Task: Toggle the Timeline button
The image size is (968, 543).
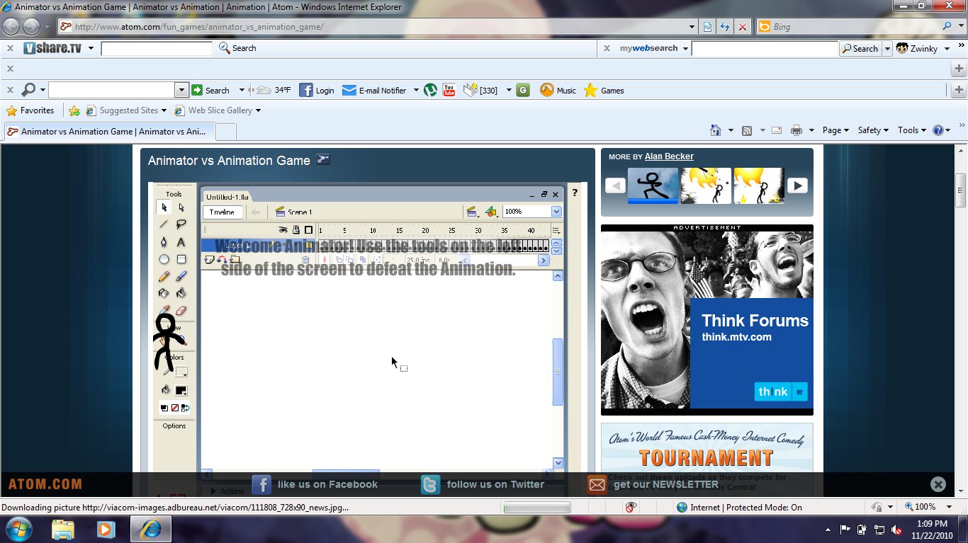Action: (x=223, y=212)
